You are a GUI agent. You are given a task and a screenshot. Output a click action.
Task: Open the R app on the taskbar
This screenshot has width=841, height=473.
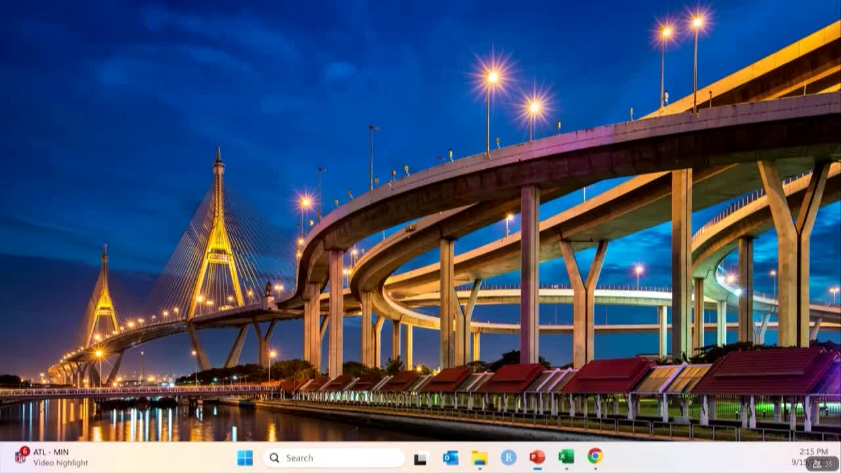tap(509, 458)
